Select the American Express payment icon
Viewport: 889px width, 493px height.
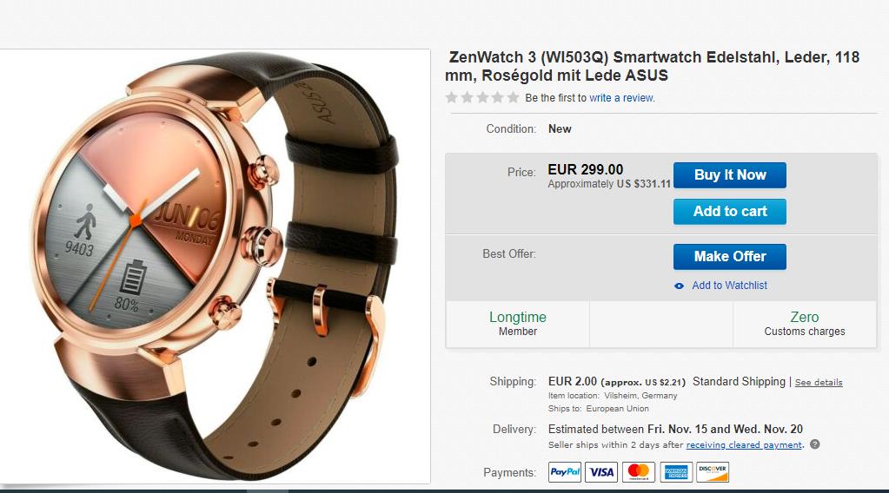tap(676, 472)
